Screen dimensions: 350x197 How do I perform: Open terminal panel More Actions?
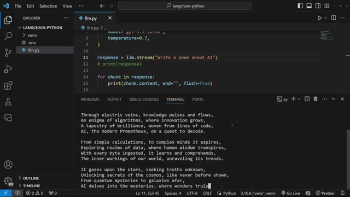pos(324,99)
